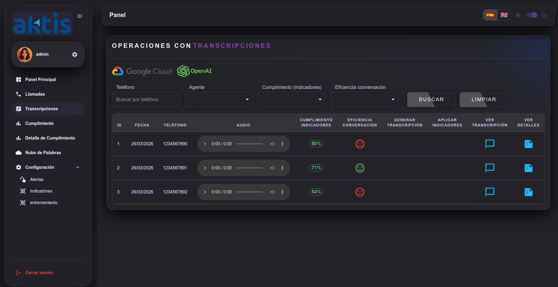Focus the Buscar por teléfono field
Screen dimensions: 558x287
point(146,99)
